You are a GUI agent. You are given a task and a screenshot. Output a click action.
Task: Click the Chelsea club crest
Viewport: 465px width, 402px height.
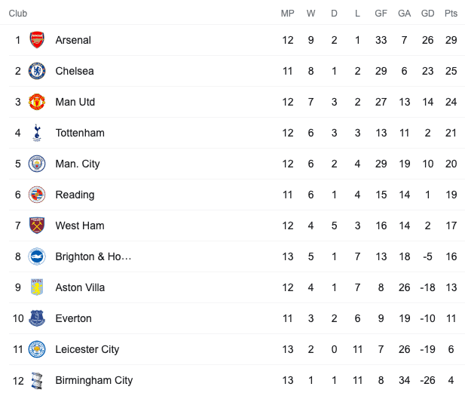pos(37,71)
